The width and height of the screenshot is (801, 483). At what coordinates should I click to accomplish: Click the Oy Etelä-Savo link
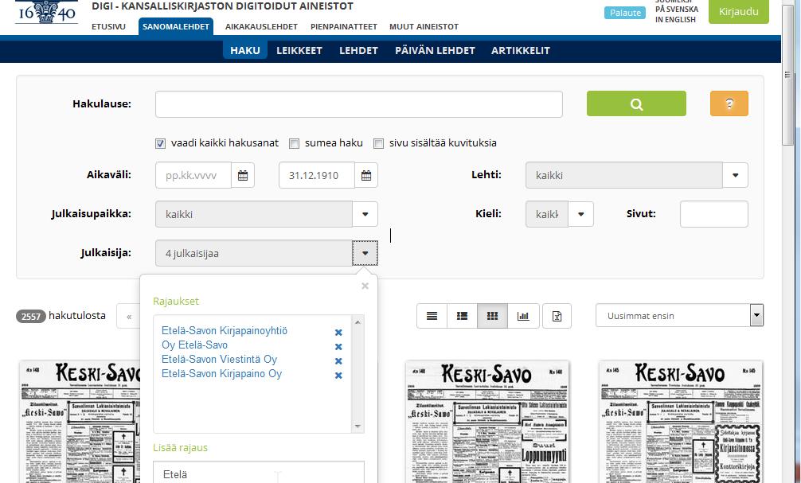194,345
